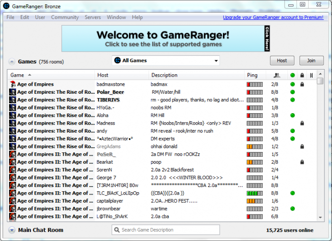Click in the Search Game Description field
The height and width of the screenshot is (241, 332).
tap(166, 230)
